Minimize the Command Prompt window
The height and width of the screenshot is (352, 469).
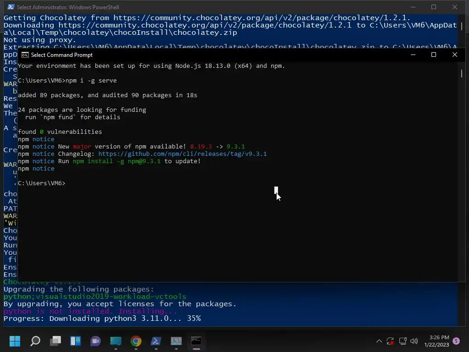click(x=413, y=55)
